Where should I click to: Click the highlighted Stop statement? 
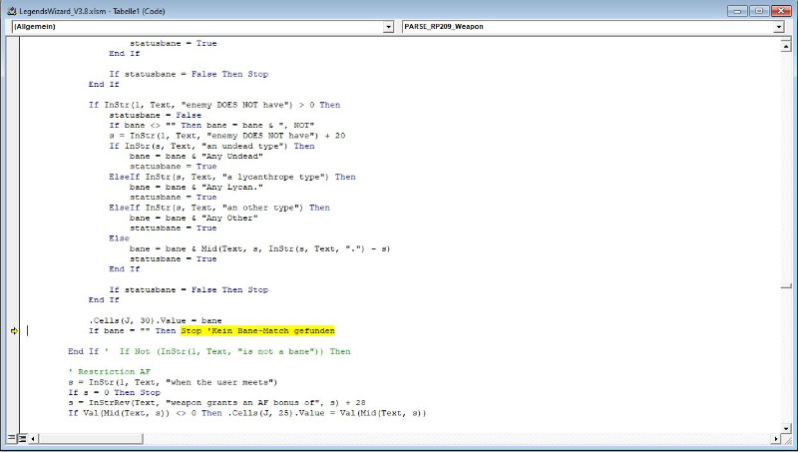[x=192, y=331]
